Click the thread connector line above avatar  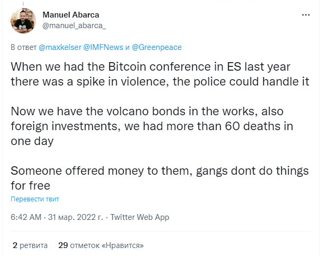pos(23,4)
